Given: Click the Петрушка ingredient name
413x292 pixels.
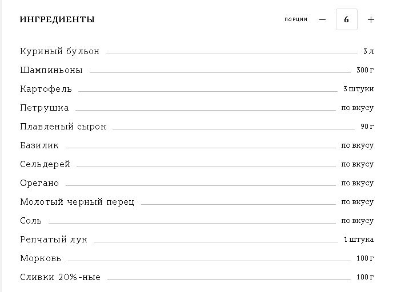Looking at the screenshot, I should [45, 108].
